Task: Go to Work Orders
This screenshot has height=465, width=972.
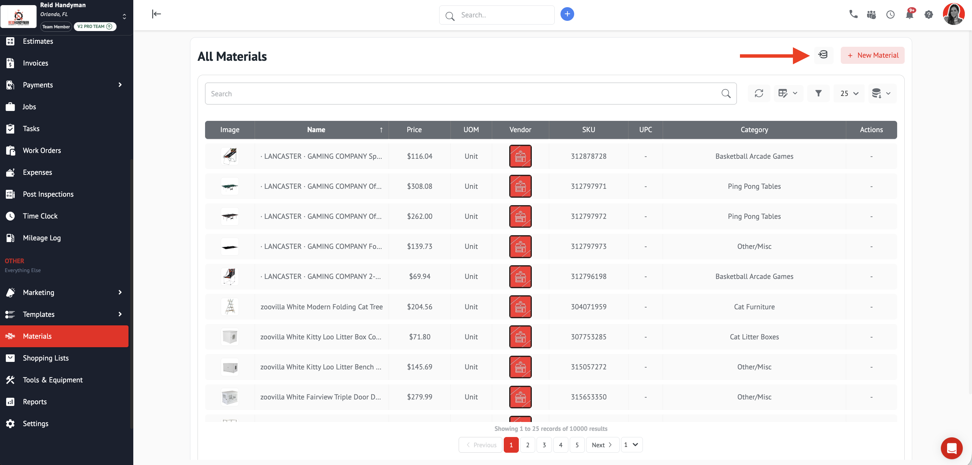Action: 64,150
